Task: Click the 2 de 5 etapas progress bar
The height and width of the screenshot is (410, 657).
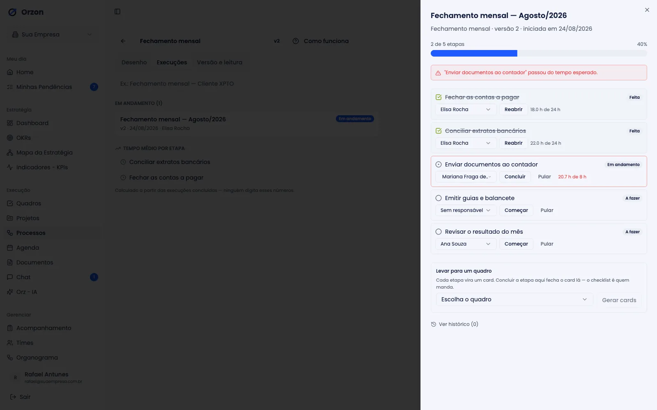Action: pos(539,53)
